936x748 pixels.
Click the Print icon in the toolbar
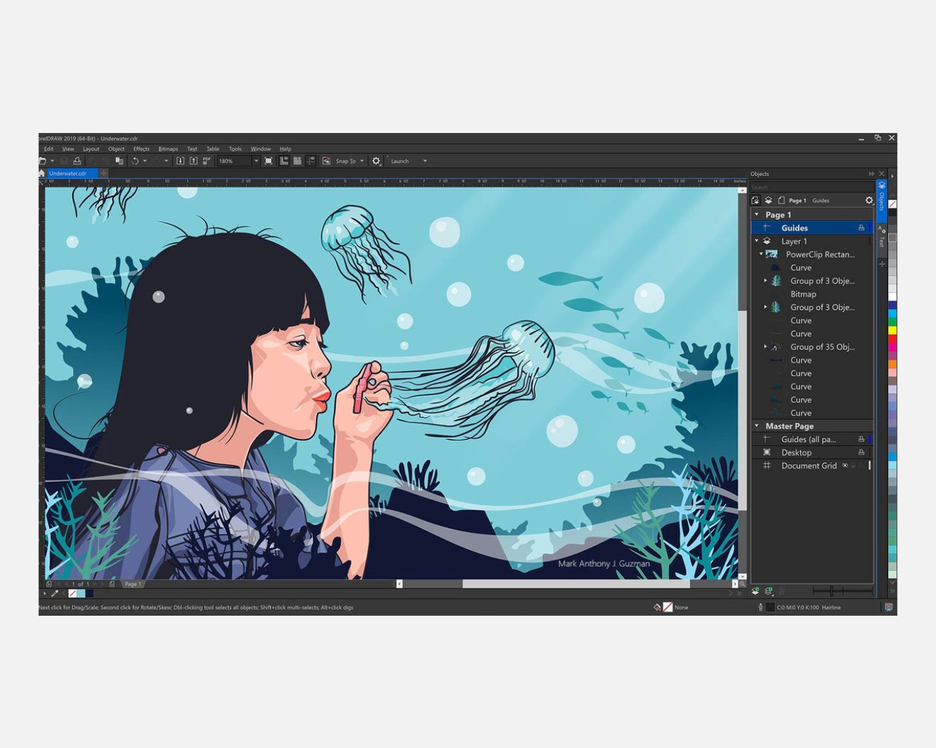77,161
